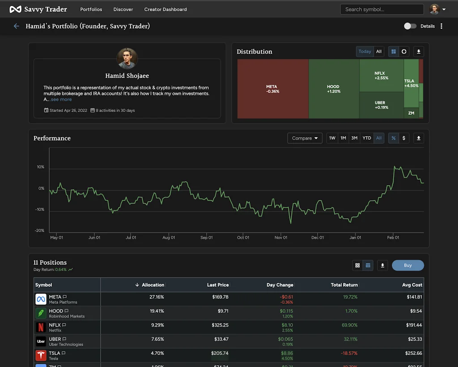
Task: Select the 1W performance range
Action: pos(332,138)
